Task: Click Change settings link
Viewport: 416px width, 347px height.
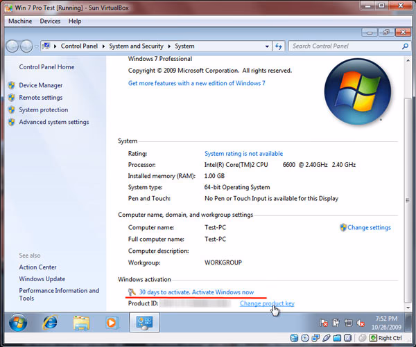Action: point(369,227)
